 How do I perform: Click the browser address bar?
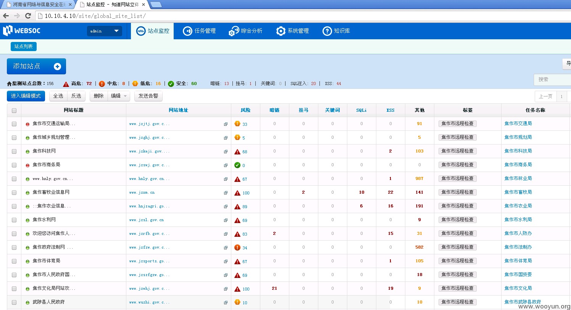[303, 16]
